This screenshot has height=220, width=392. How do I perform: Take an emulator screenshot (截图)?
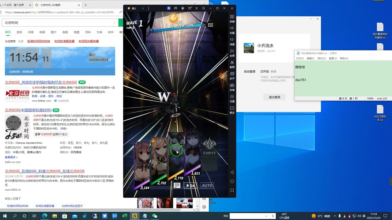(x=232, y=62)
